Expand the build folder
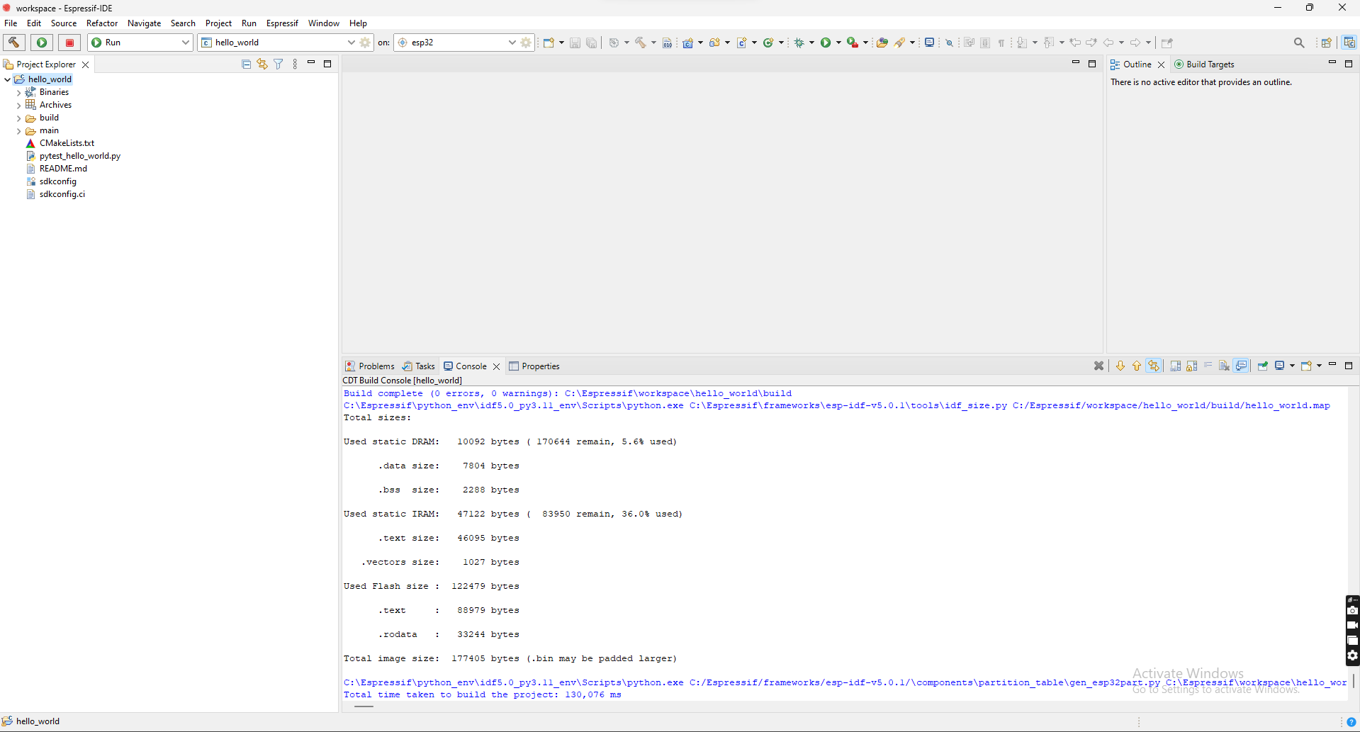This screenshot has width=1360, height=732. 18,118
